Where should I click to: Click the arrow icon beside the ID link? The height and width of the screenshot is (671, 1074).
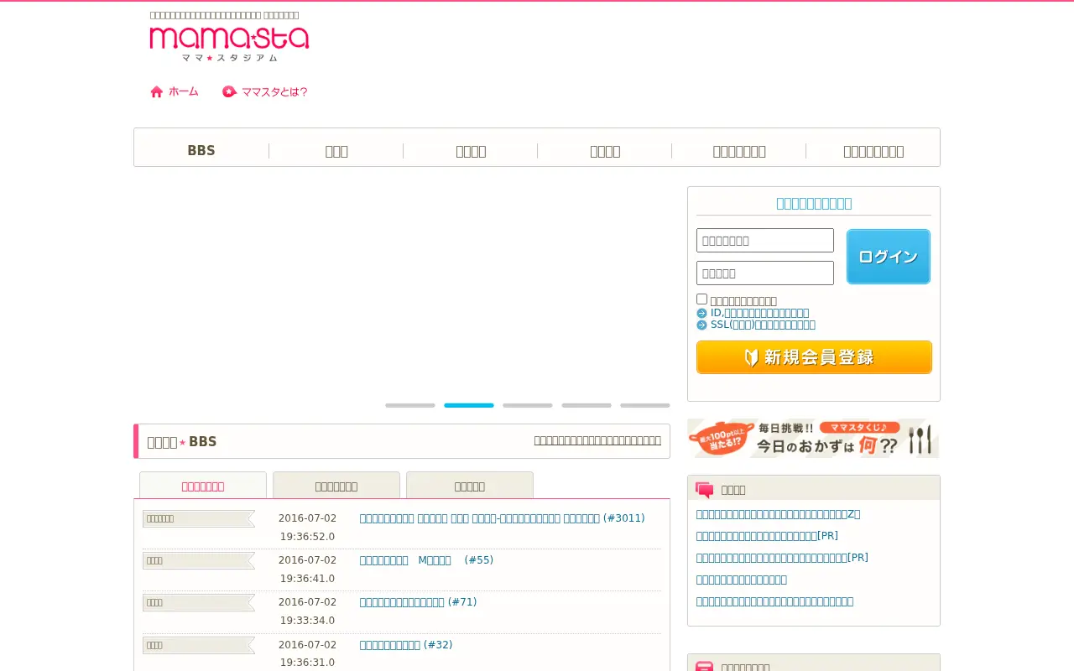701,313
